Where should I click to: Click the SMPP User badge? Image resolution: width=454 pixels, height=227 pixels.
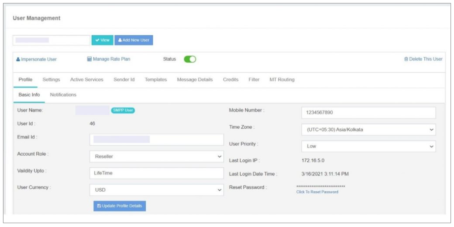pyautogui.click(x=123, y=110)
